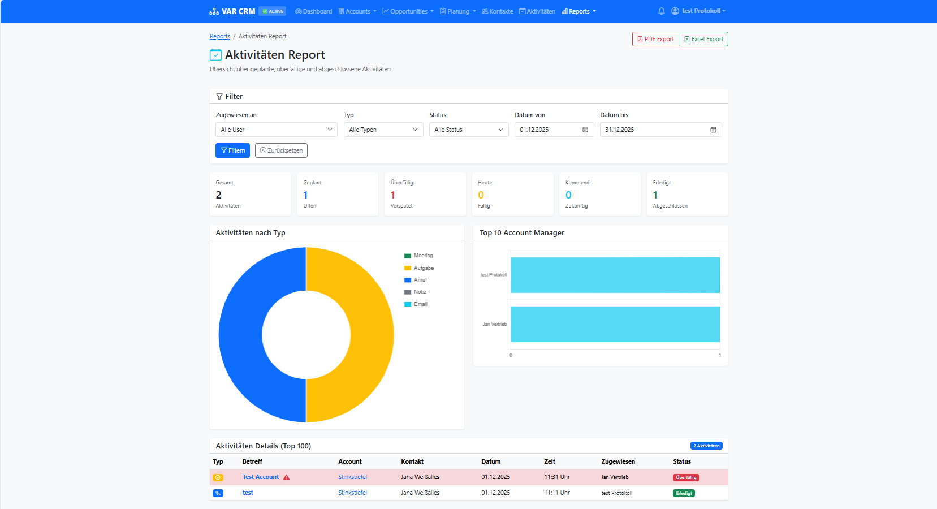Export the report via PDF Export

[655, 39]
